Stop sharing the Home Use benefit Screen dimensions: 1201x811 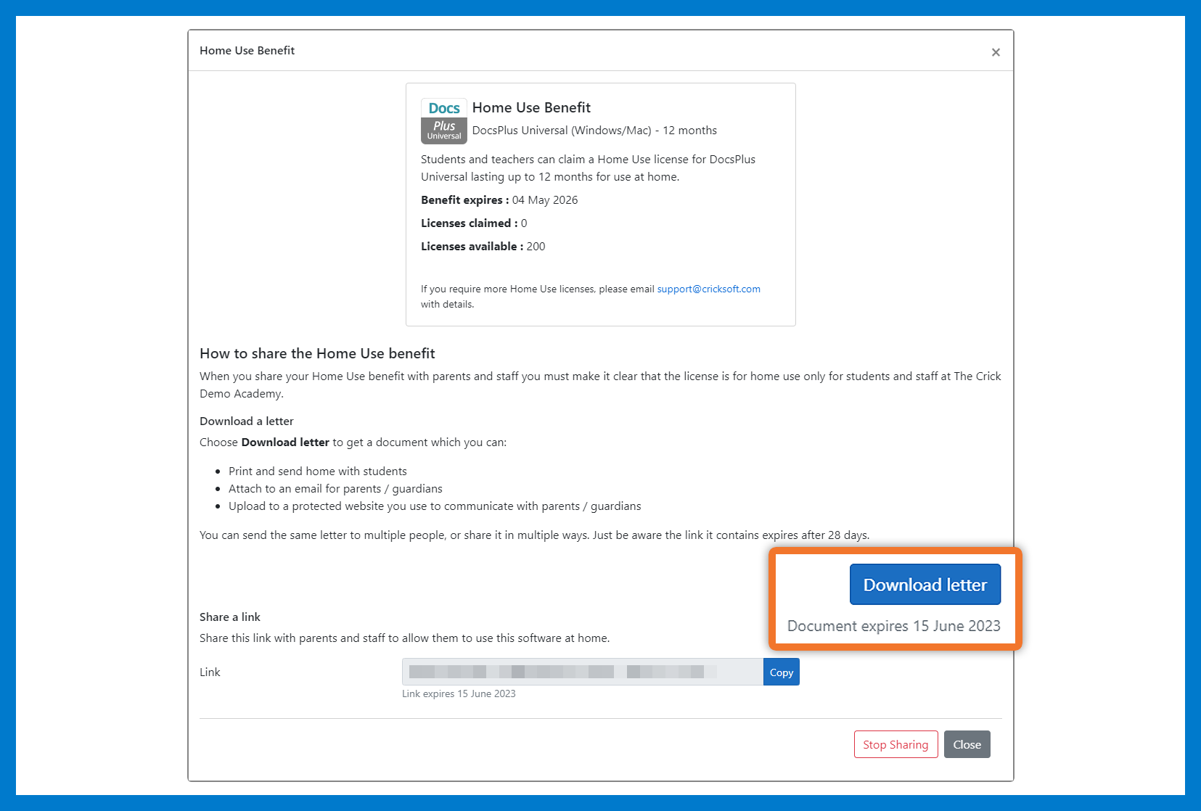click(895, 744)
